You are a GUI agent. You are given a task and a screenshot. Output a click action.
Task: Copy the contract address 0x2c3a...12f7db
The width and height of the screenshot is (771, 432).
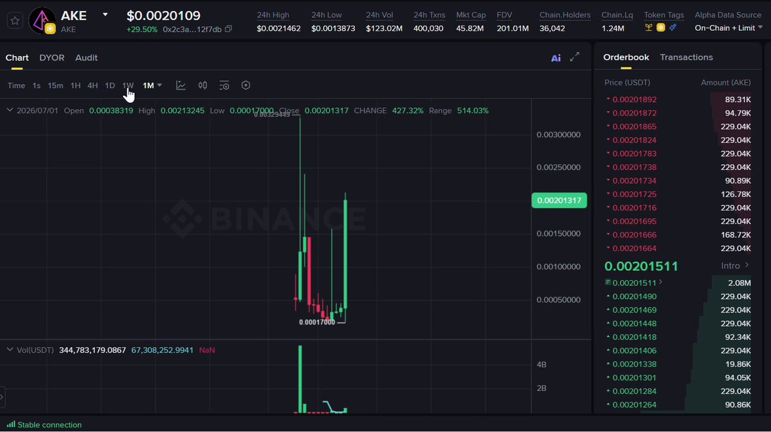point(228,29)
